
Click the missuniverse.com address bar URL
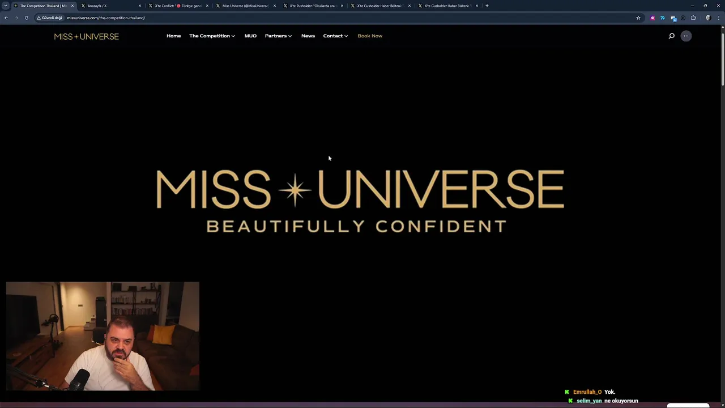click(x=106, y=18)
